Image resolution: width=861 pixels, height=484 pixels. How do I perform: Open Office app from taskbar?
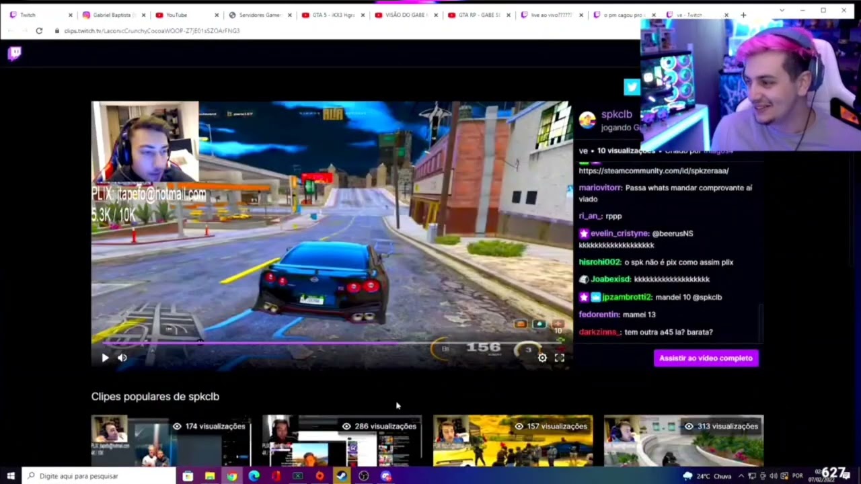[276, 476]
